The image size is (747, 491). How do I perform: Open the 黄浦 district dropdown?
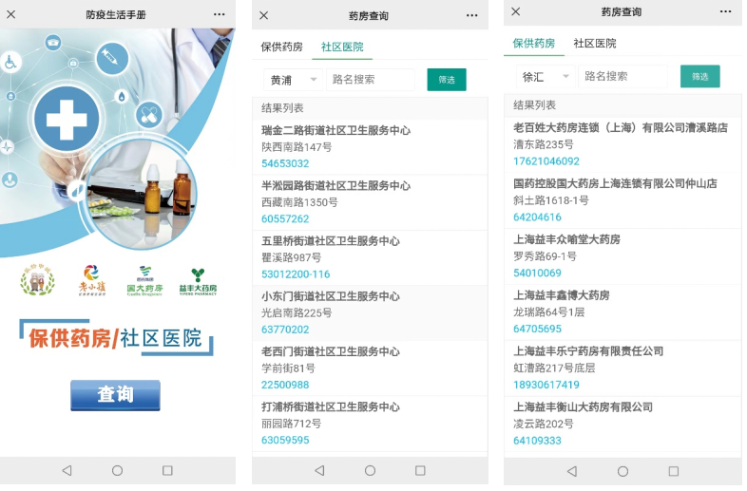[x=293, y=80]
